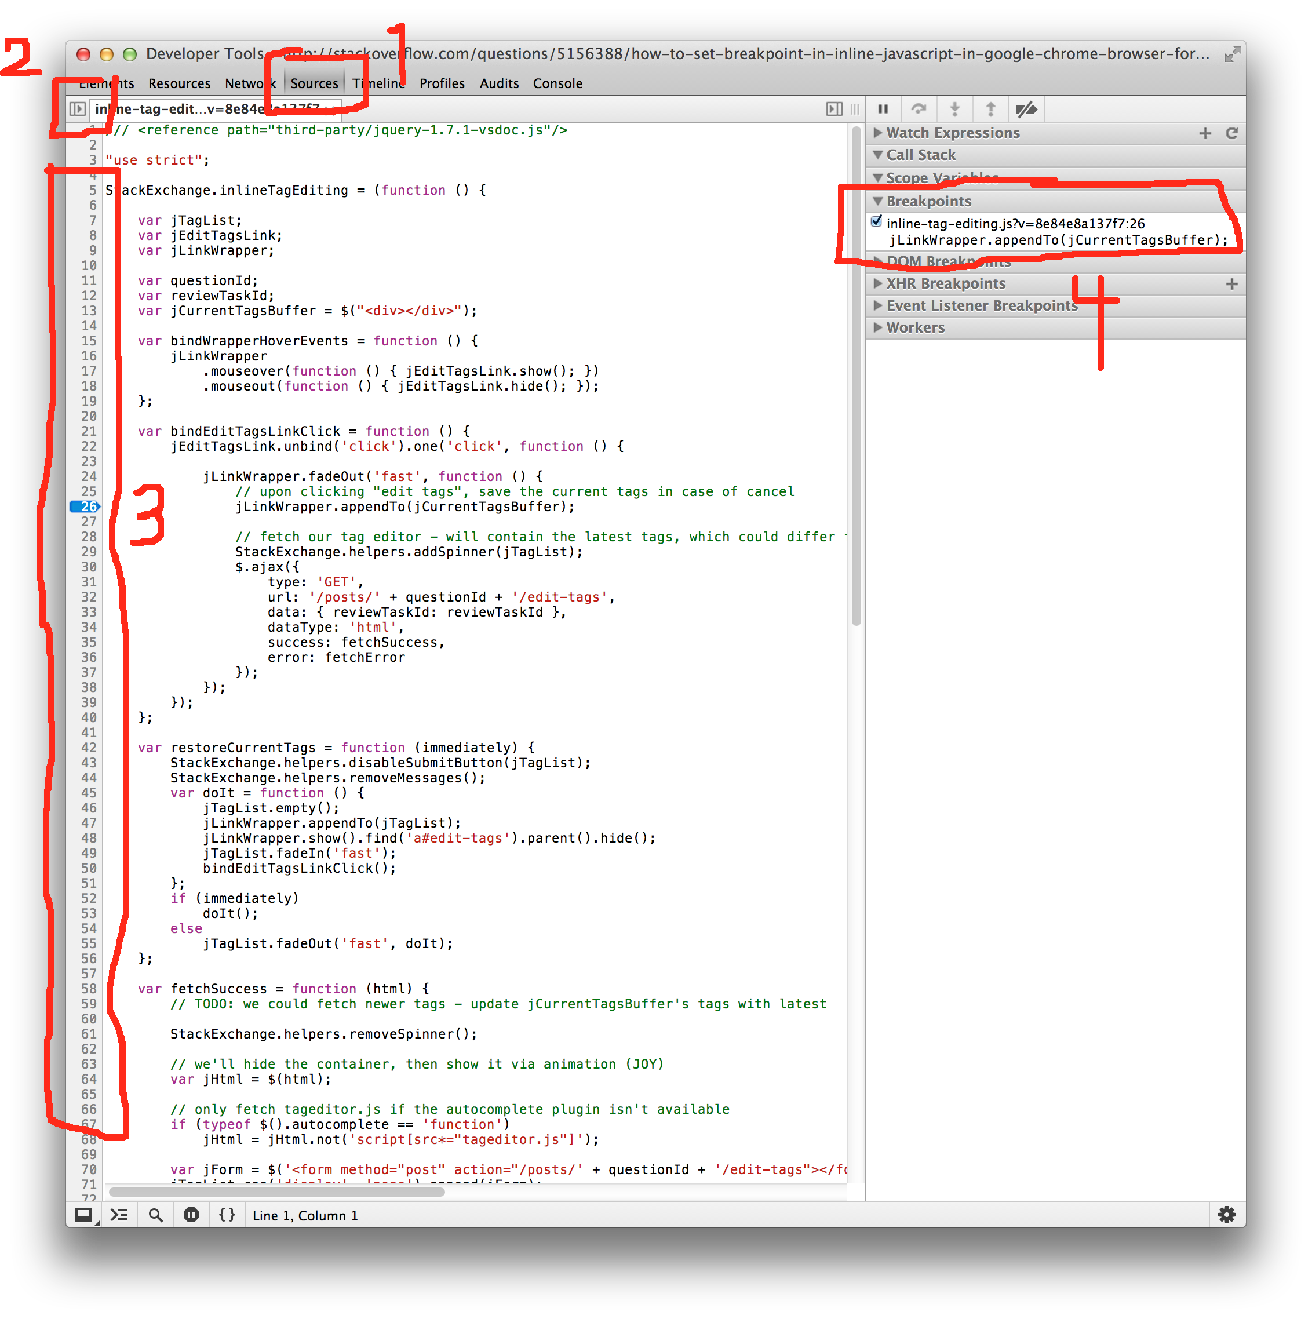Click the success: fetchSuccess, code line

click(x=356, y=643)
